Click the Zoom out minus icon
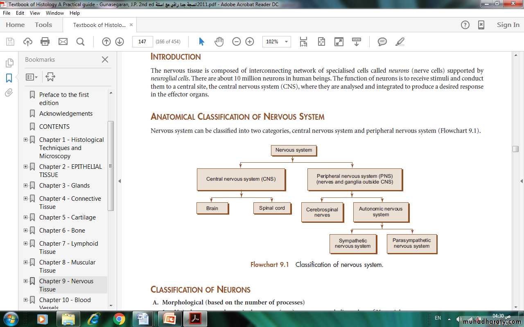Image resolution: width=524 pixels, height=327 pixels. click(236, 42)
